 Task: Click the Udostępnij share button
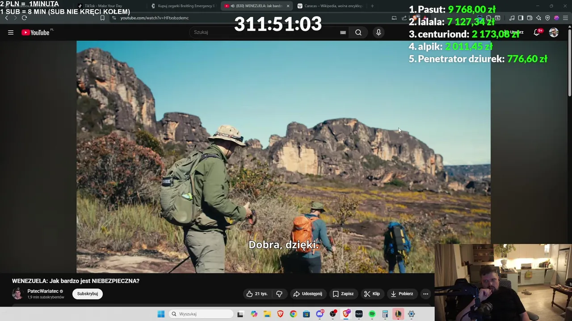point(307,294)
